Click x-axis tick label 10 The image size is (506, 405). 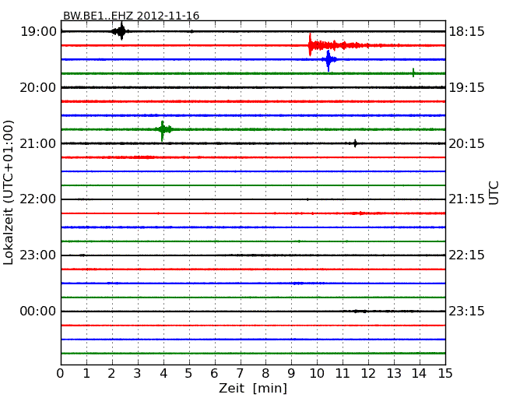click(317, 374)
